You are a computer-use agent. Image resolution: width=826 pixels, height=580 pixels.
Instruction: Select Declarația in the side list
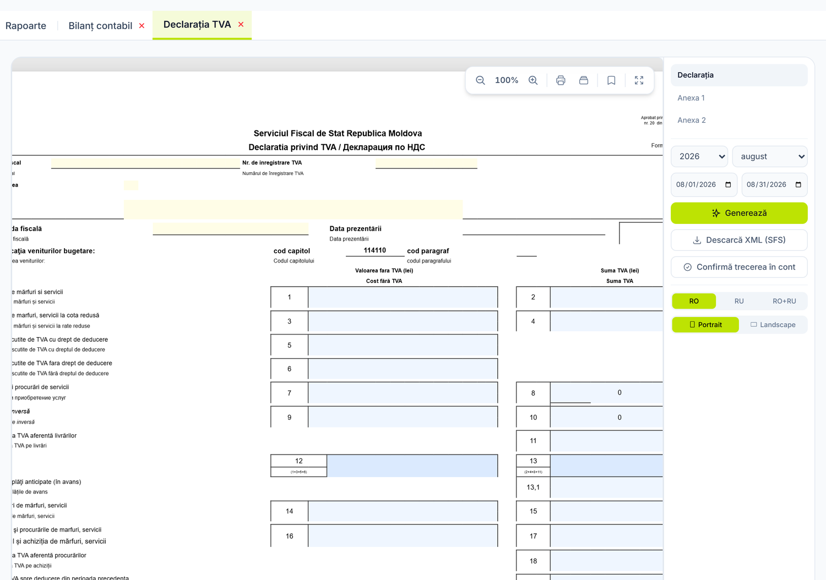point(739,75)
